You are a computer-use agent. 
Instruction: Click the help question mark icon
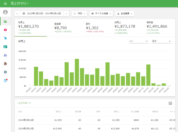click(x=5, y=80)
